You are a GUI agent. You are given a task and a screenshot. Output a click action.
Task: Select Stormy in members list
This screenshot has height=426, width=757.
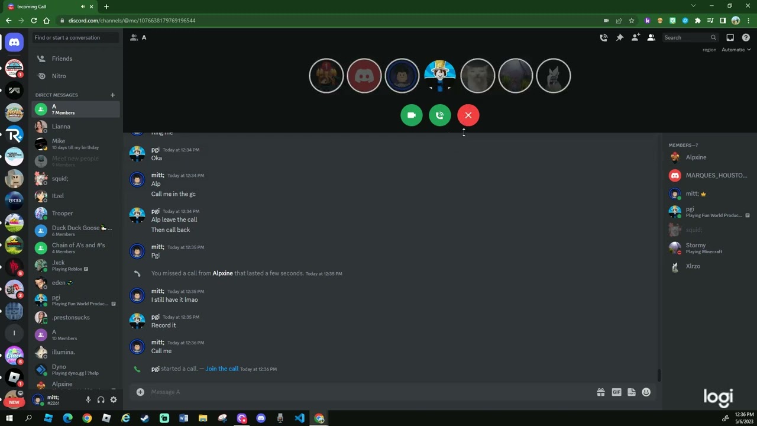(709, 248)
